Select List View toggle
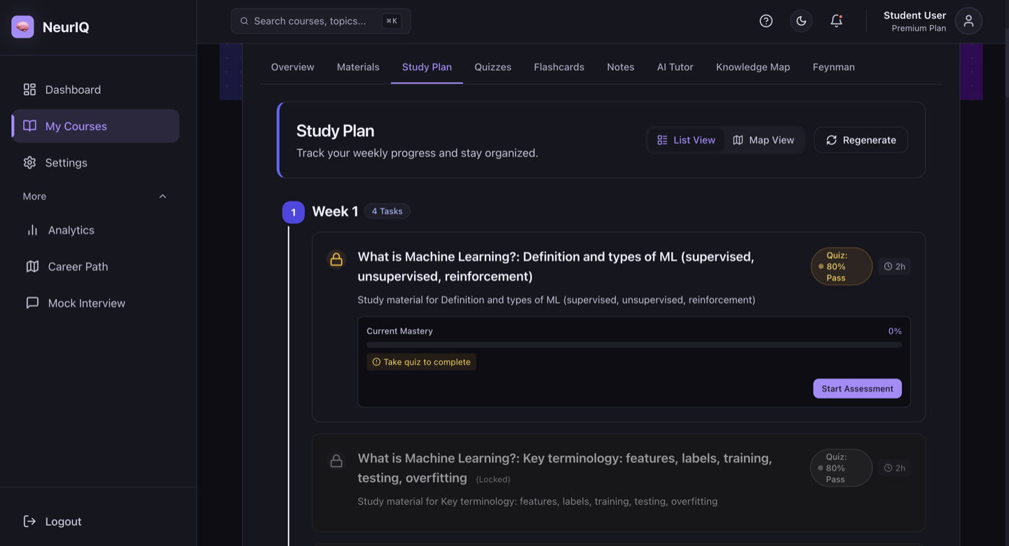1009x546 pixels. point(686,140)
